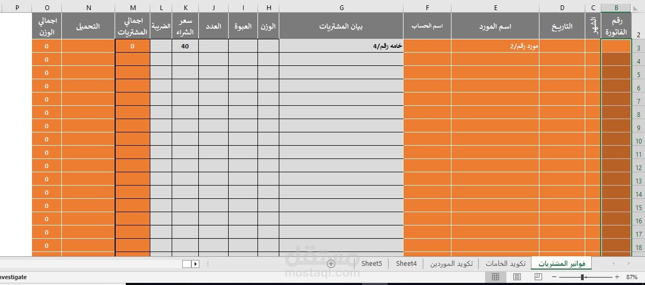Zoom in with the plus icon
The width and height of the screenshot is (645, 285).
click(617, 277)
